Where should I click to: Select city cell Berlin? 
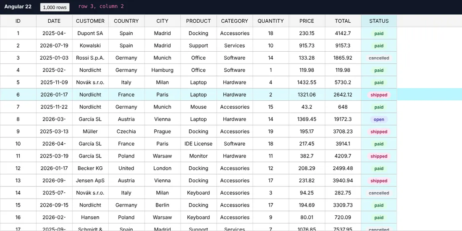(163, 205)
